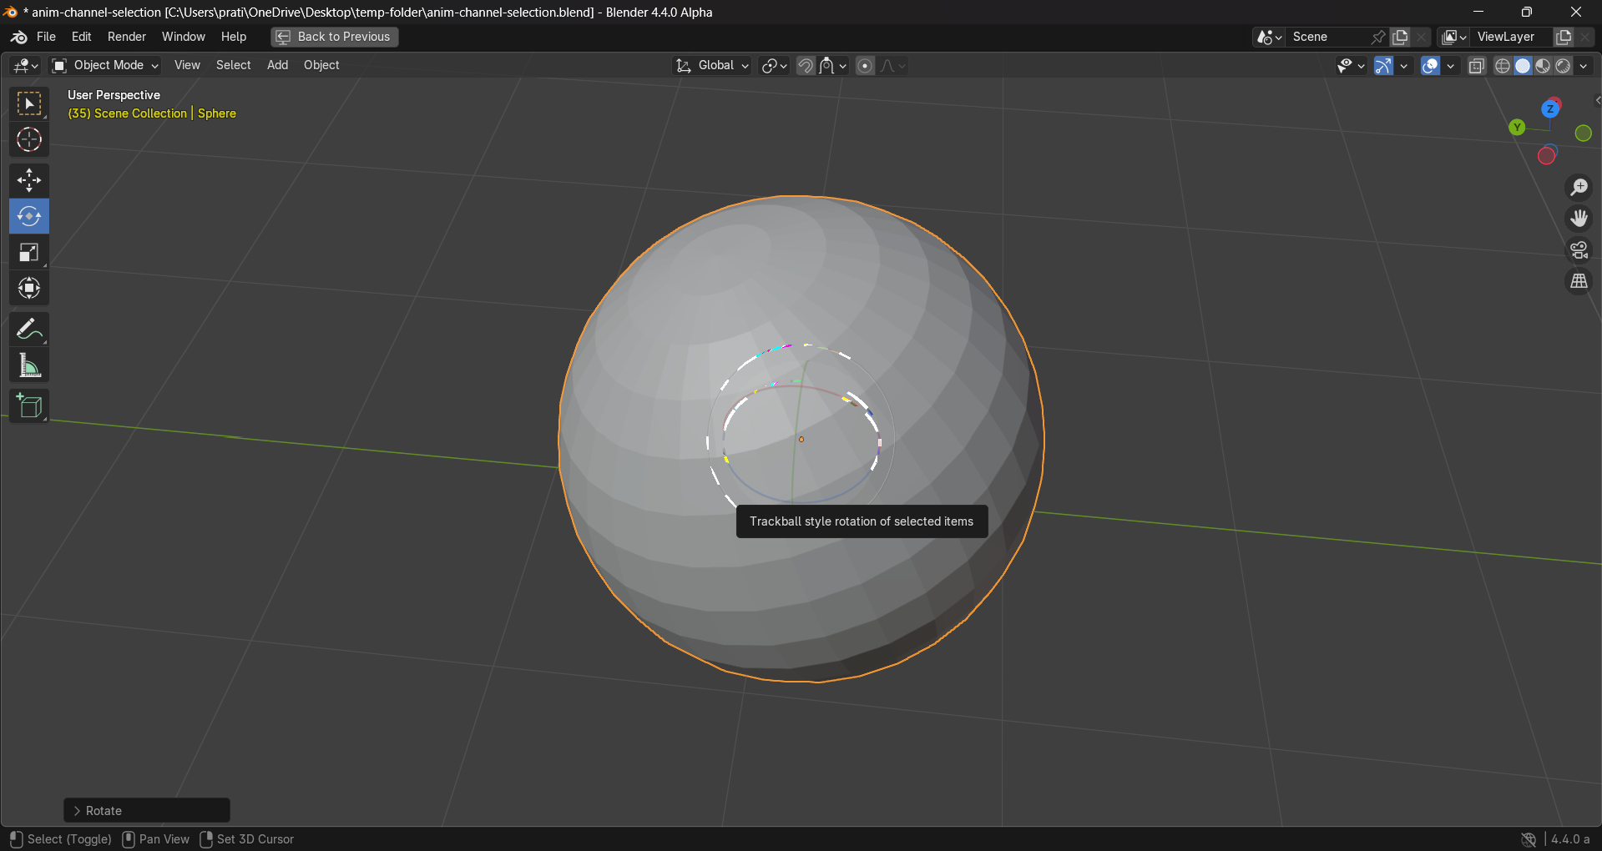Click the ViewLayer name field
Image resolution: width=1602 pixels, height=851 pixels.
click(x=1513, y=37)
